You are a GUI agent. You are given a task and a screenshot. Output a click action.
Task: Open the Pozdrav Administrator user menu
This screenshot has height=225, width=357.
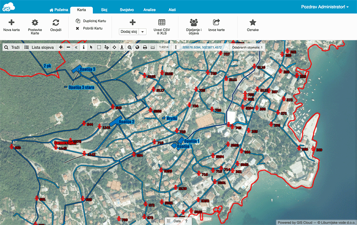tap(325, 7)
